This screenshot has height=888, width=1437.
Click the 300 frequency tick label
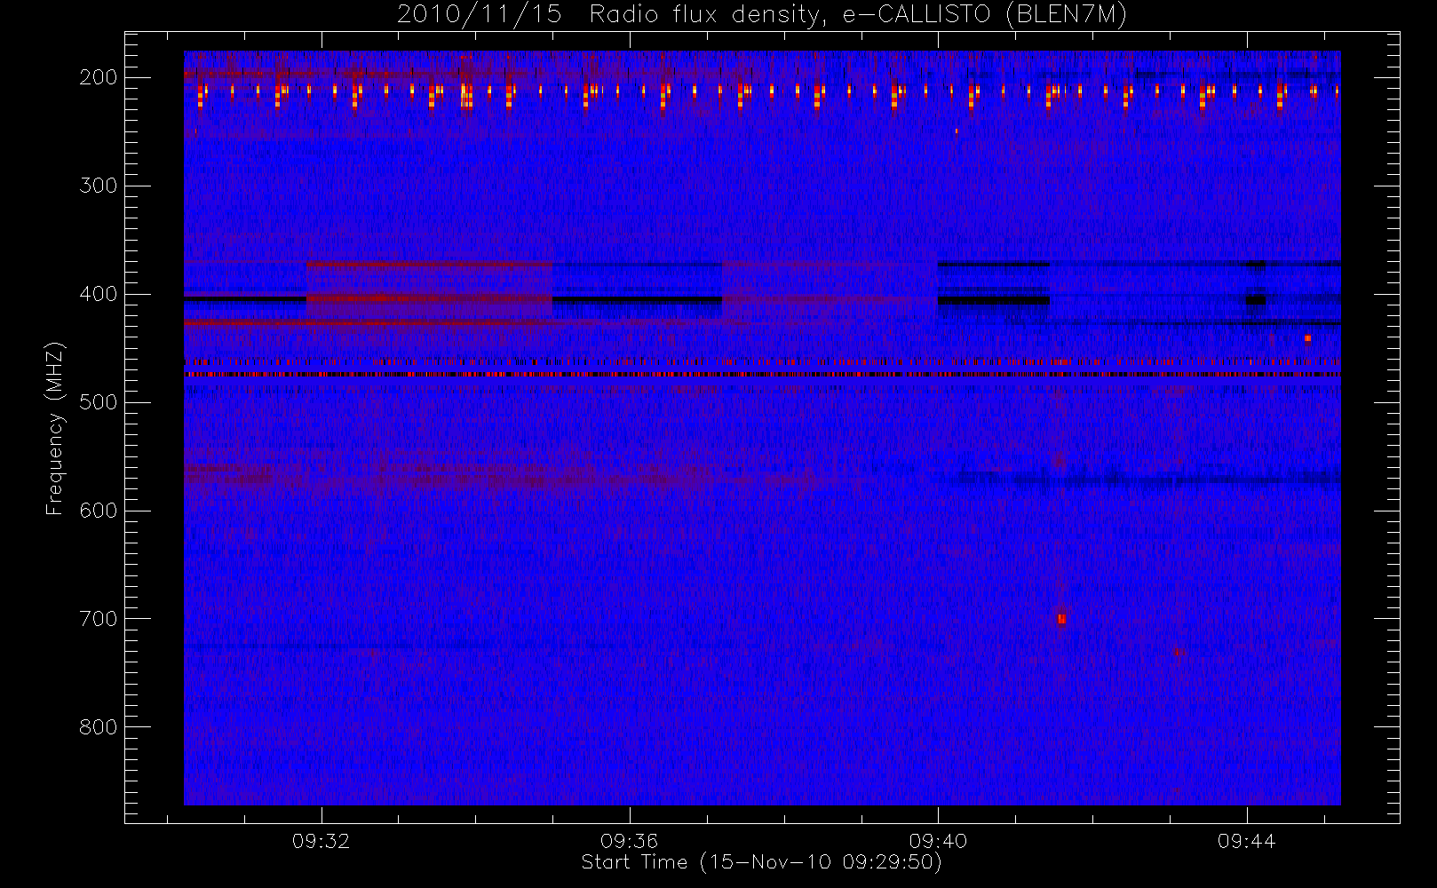[98, 186]
